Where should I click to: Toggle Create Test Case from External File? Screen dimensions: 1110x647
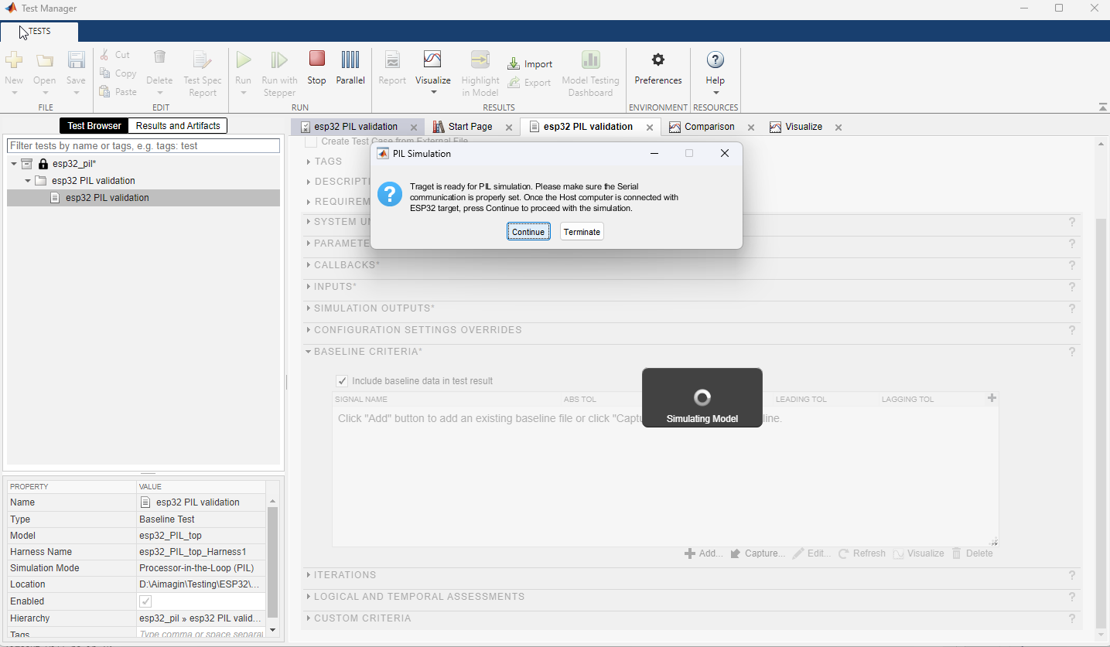pyautogui.click(x=311, y=141)
